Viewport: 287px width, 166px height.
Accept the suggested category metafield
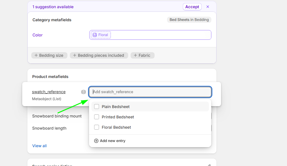(x=192, y=7)
